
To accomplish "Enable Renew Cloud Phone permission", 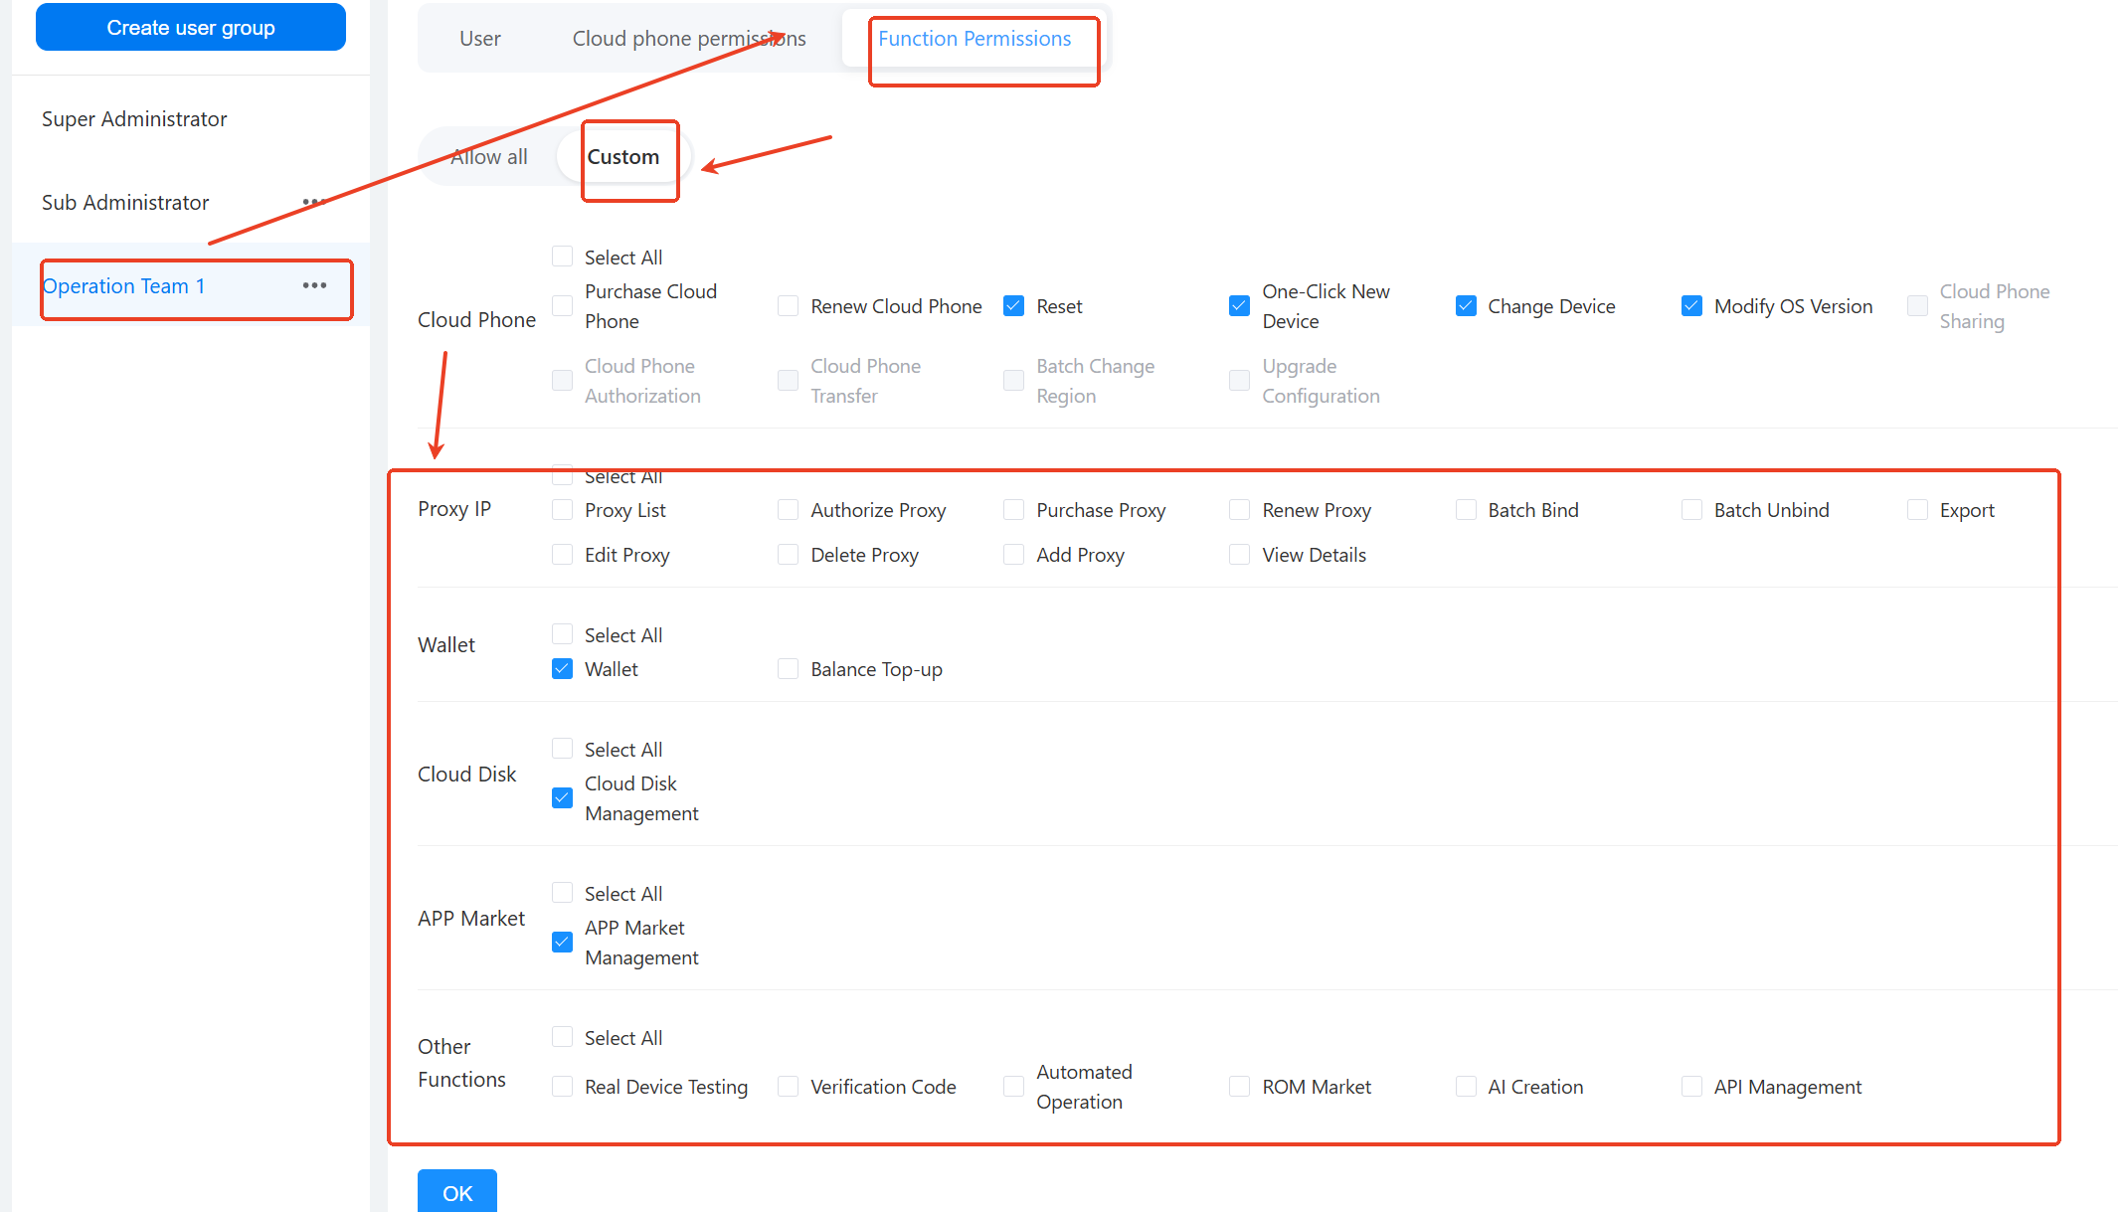I will click(788, 306).
